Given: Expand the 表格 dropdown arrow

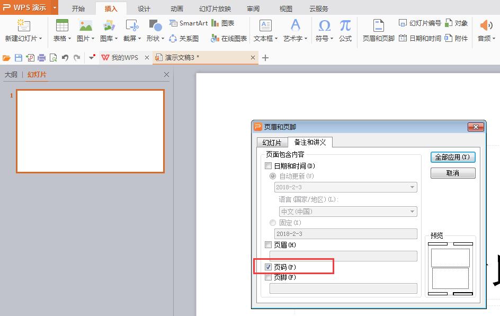Looking at the screenshot, I should 69,39.
